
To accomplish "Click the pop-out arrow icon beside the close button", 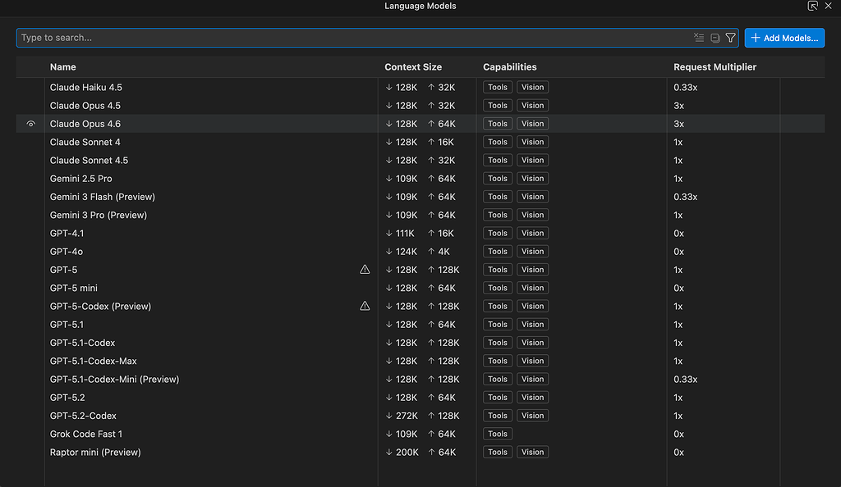I will [812, 6].
